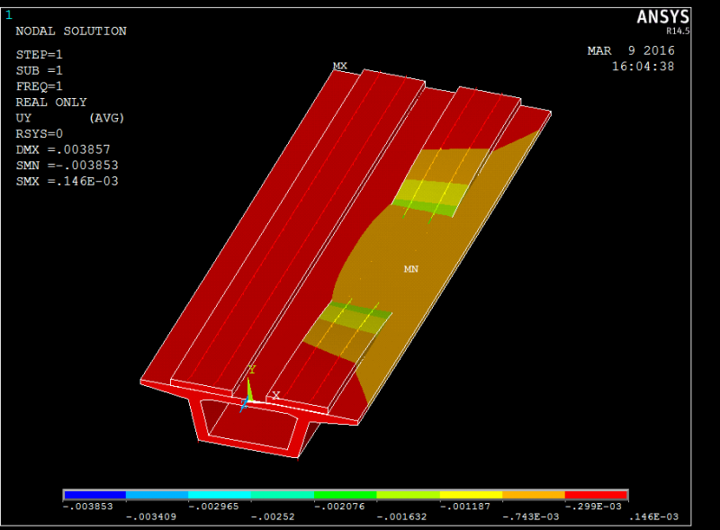Click legend value -.299E-03

click(x=593, y=506)
